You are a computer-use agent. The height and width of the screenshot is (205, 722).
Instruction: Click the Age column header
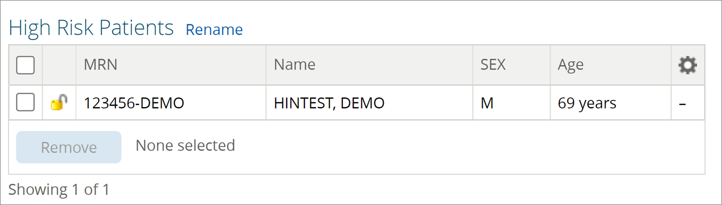pyautogui.click(x=570, y=65)
